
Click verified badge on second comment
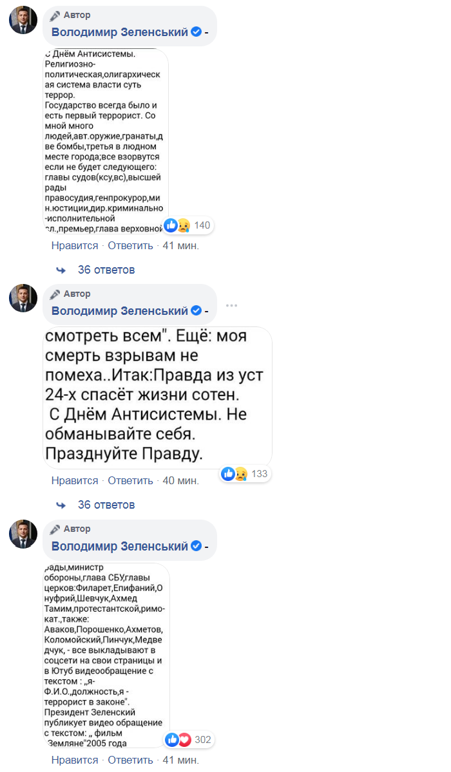tap(197, 311)
